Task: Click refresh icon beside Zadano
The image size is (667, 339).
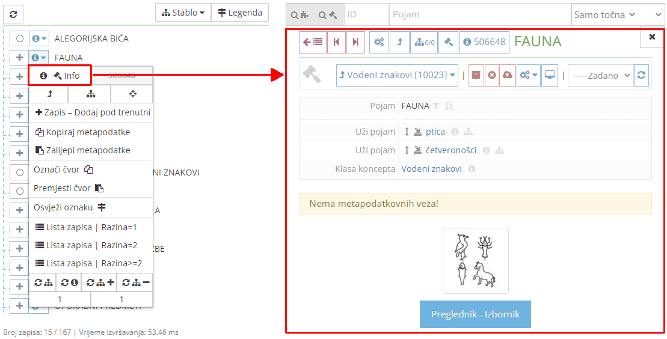Action: [642, 75]
